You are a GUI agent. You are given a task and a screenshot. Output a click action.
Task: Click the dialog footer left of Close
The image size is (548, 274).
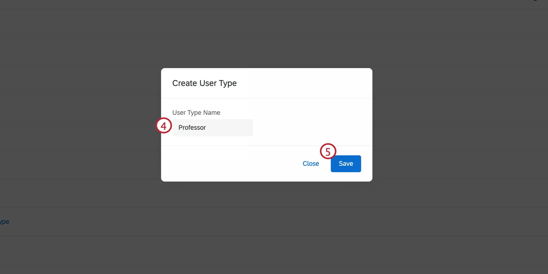tap(226, 164)
